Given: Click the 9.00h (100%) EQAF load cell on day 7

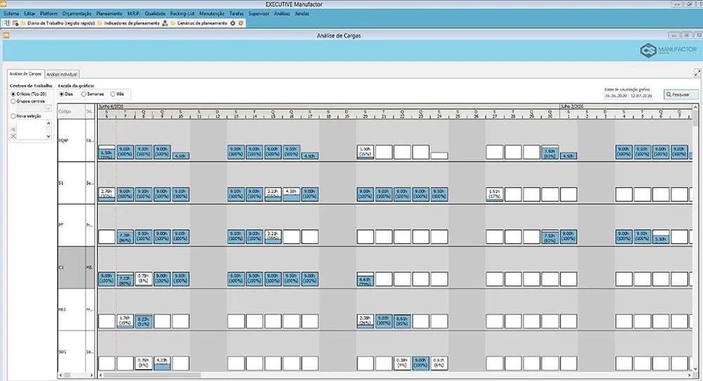Looking at the screenshot, I should click(125, 152).
